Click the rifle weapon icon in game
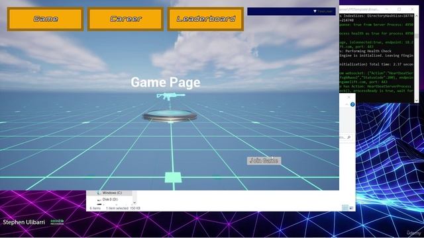Viewport: 424px width, 238px height. tap(171, 96)
